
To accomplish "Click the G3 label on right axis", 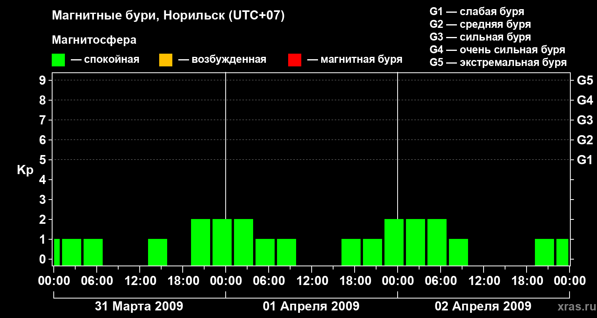I will click(x=585, y=120).
